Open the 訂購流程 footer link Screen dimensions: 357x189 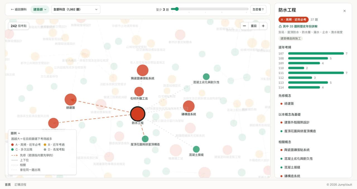20,185
